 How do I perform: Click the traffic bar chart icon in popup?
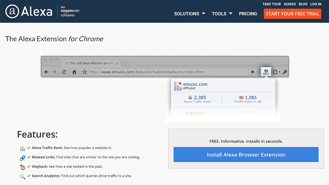(x=178, y=86)
